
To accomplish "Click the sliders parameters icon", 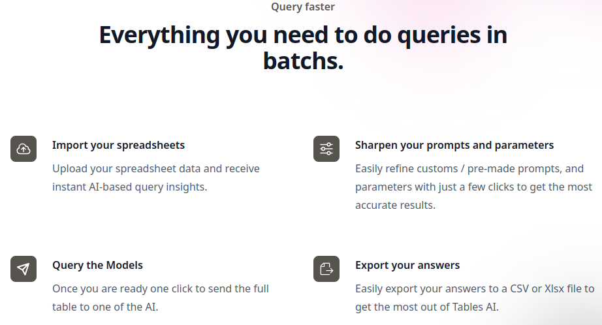I will pyautogui.click(x=326, y=149).
